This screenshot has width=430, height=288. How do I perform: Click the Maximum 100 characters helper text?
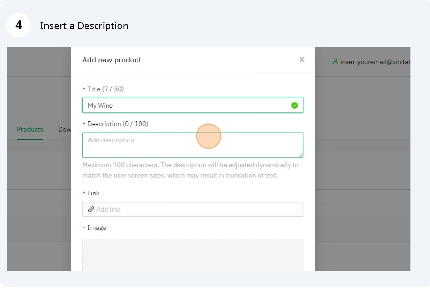coord(190,170)
